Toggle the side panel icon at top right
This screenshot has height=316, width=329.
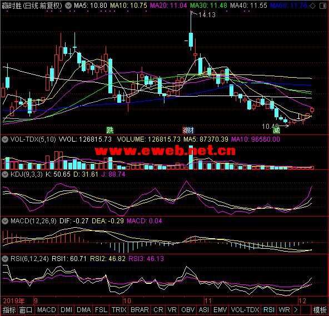point(323,6)
